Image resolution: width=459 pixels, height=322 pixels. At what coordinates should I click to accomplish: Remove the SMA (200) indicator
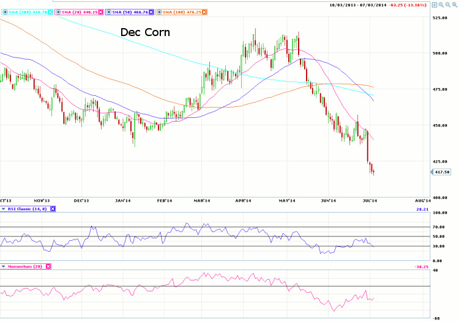51,12
